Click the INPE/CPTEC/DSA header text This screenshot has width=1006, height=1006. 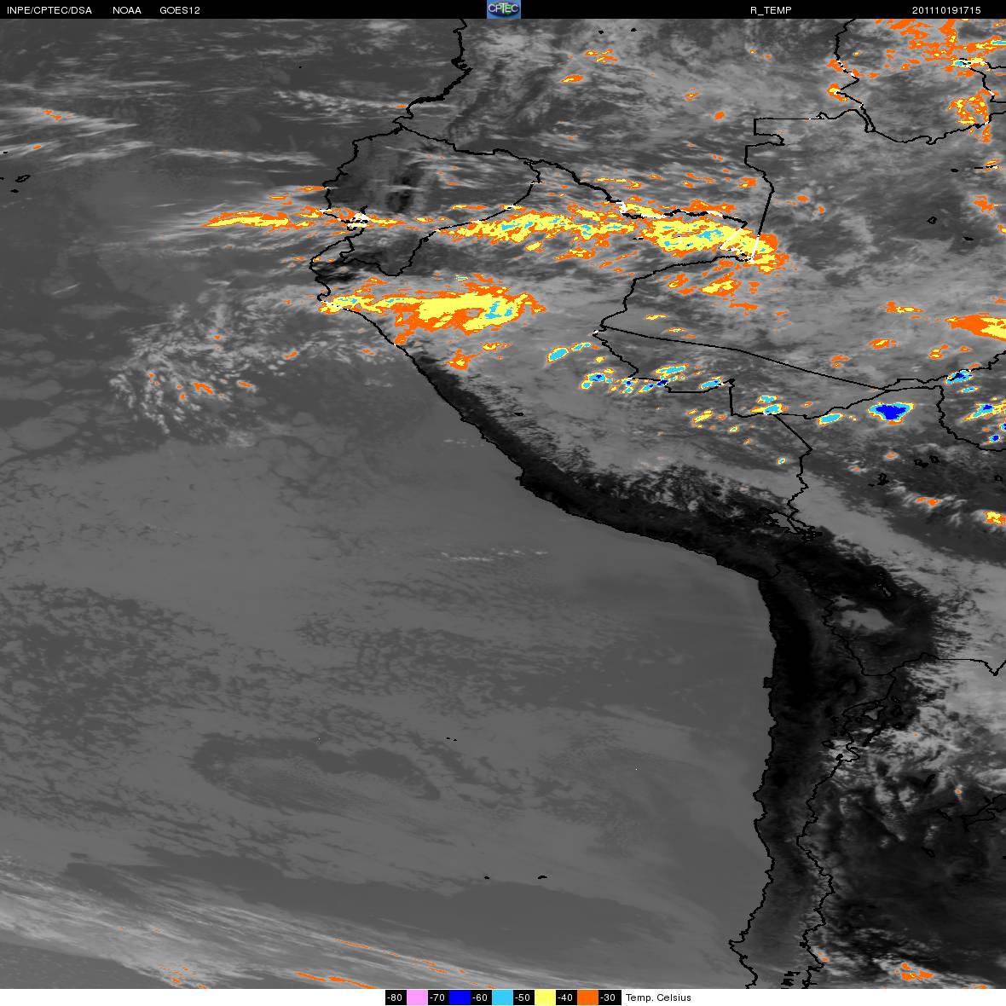(x=49, y=10)
